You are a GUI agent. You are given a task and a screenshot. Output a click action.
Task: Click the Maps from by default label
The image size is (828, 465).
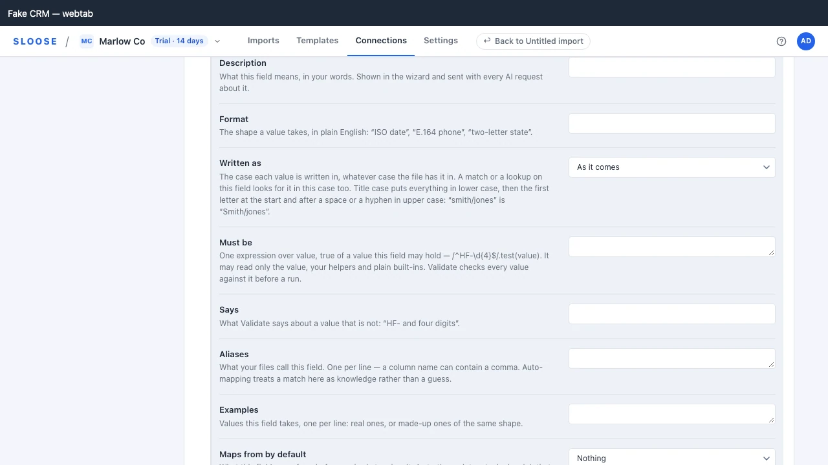[263, 455]
